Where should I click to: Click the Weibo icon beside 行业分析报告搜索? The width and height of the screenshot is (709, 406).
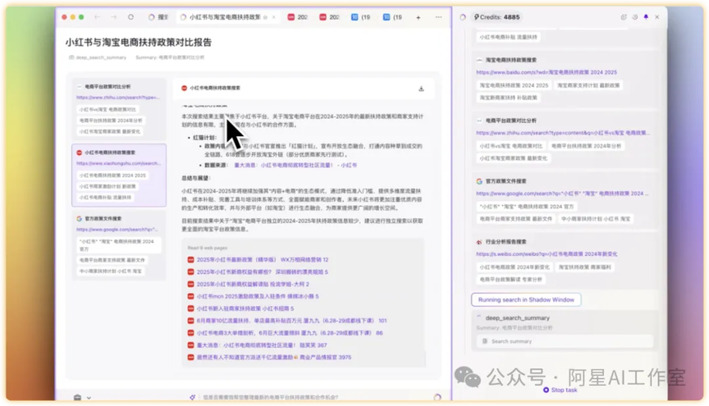(479, 242)
